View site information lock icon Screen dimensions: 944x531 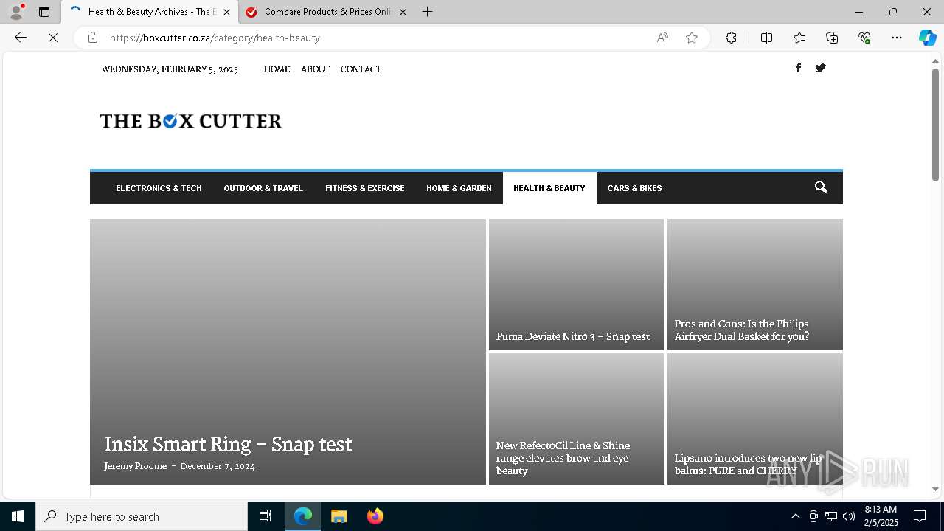[93, 38]
